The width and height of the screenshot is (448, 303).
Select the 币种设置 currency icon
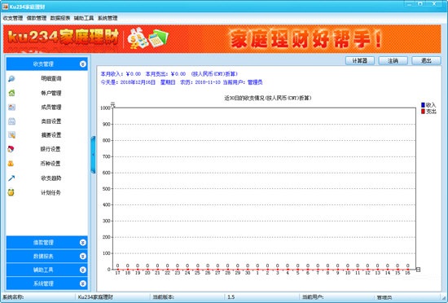coord(11,164)
